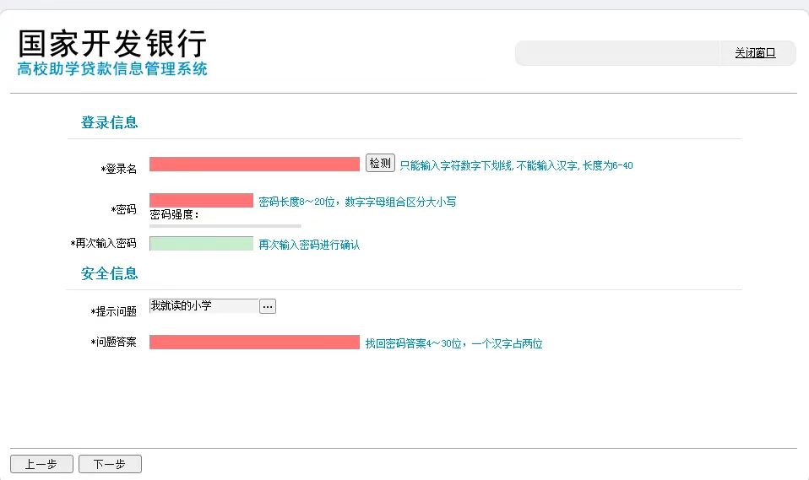Select the 登录信息 section heading

tap(109, 122)
